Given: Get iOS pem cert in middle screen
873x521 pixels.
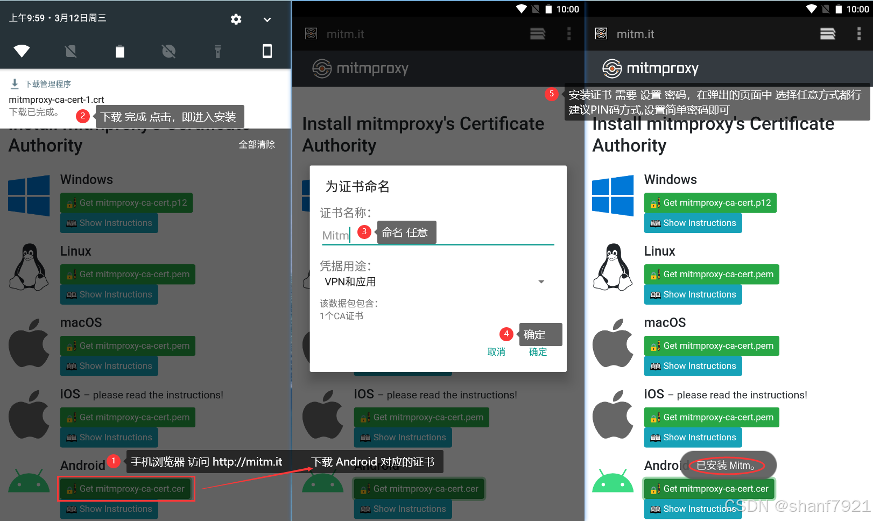Looking at the screenshot, I should tap(421, 417).
